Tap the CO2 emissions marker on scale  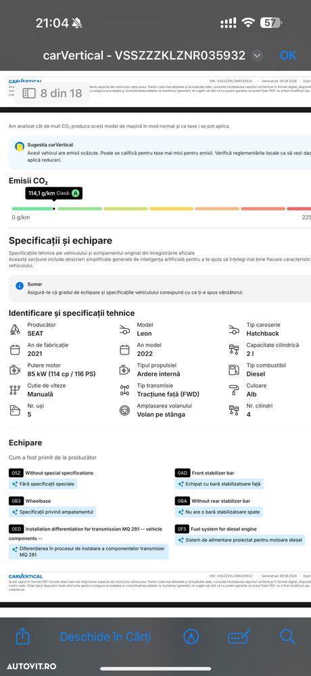54,208
